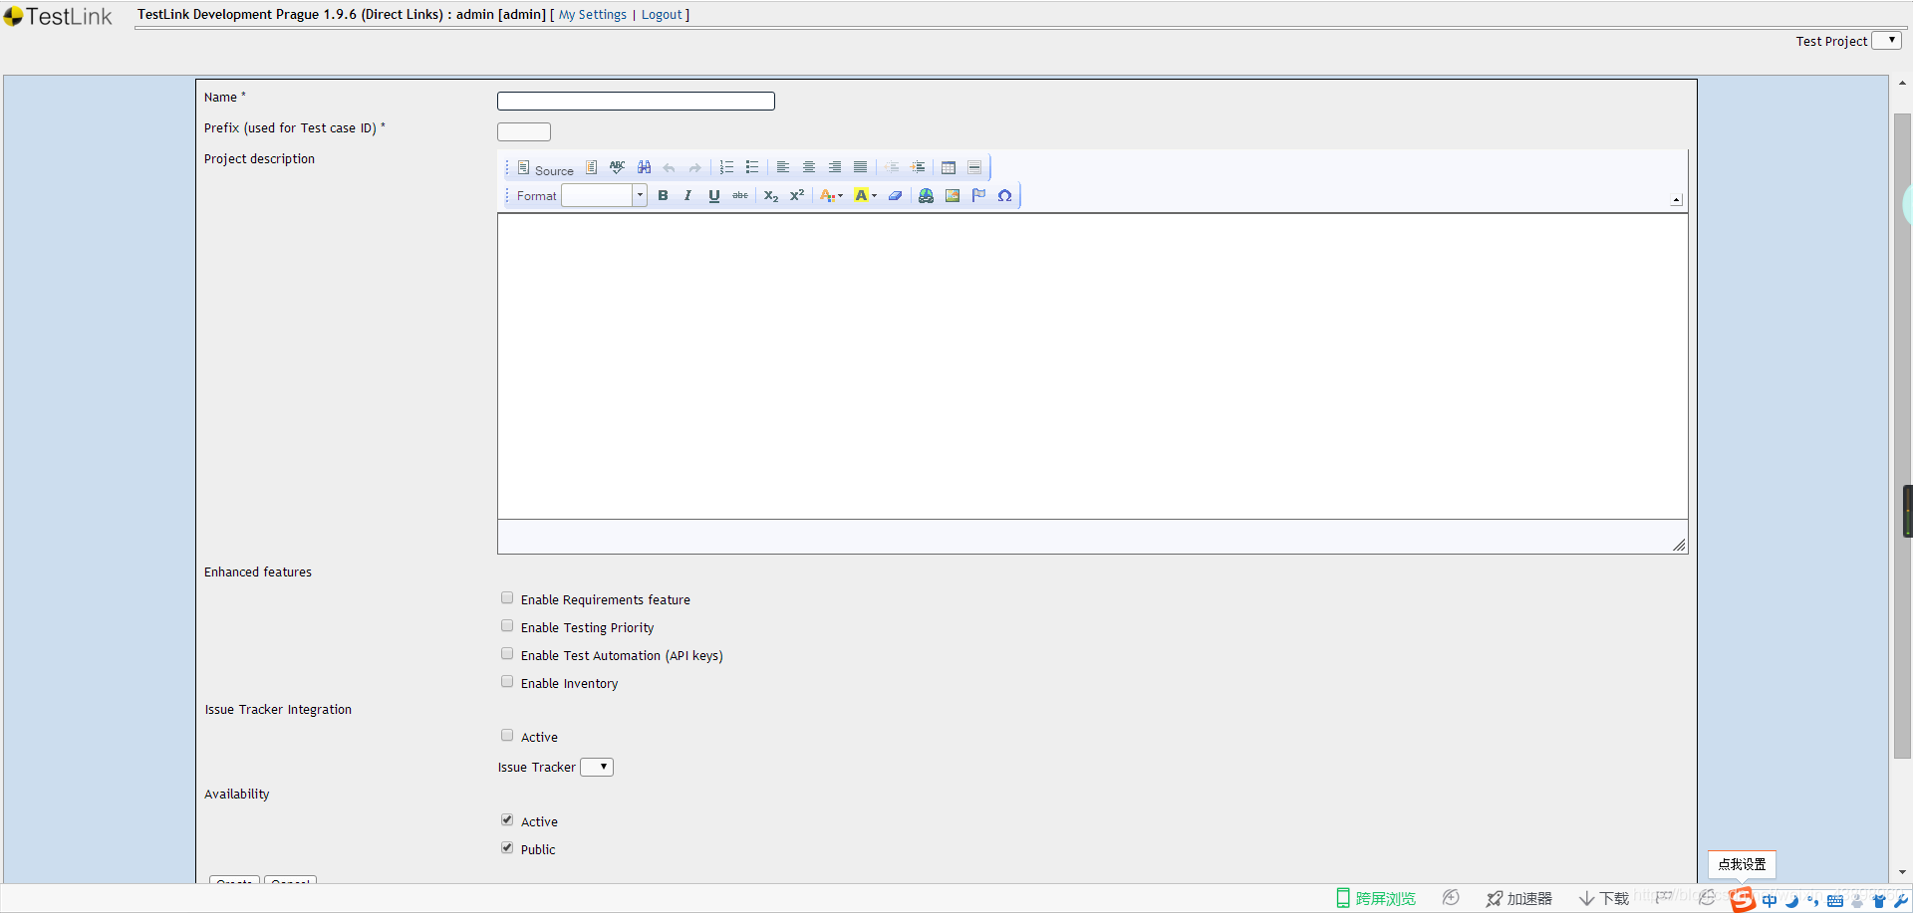
Task: Open the My Settings link
Action: tap(593, 15)
